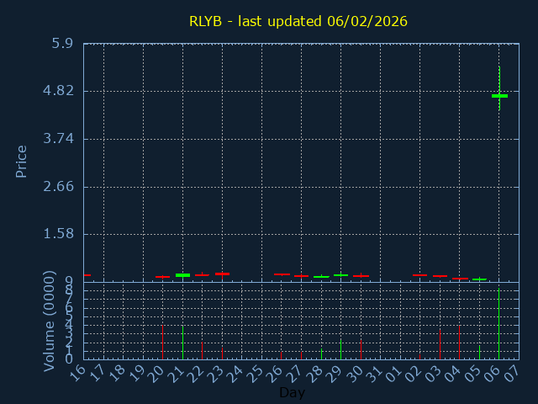
Task: Click the red candlestick on day 26
Action: (x=282, y=274)
